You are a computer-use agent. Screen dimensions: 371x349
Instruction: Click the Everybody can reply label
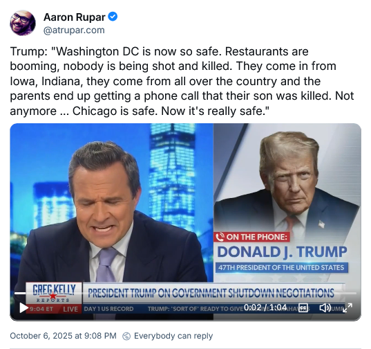[173, 336]
